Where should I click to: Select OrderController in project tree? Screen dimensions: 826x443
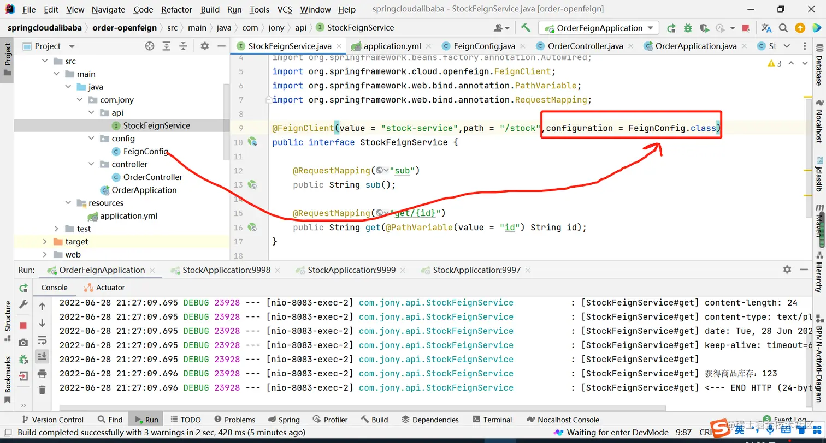(x=152, y=177)
